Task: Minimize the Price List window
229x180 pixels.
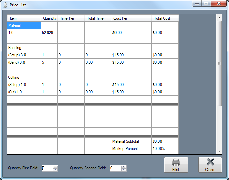Action: [197, 3]
